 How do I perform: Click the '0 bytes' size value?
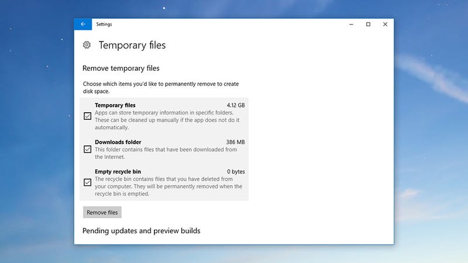[236, 172]
